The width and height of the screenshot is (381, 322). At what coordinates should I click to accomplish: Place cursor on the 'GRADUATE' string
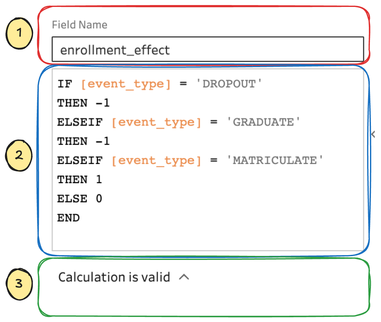(263, 122)
